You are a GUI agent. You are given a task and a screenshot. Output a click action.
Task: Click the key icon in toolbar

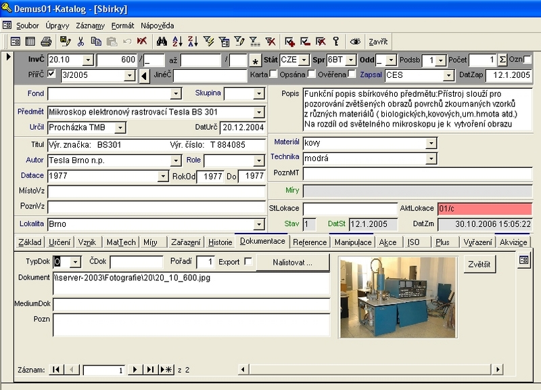pos(336,42)
